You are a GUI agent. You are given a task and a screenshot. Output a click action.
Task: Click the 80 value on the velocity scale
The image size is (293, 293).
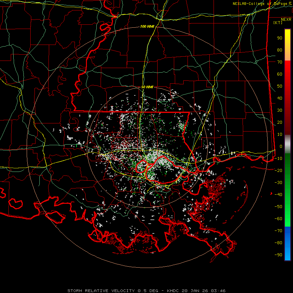point(280,50)
